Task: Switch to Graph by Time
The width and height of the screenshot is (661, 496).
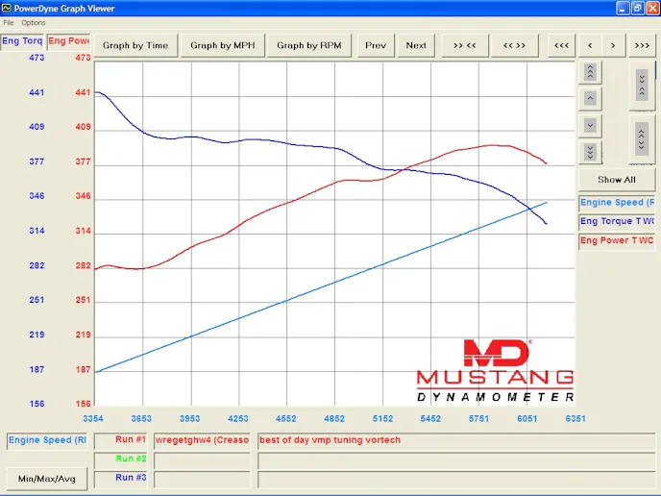Action: pyautogui.click(x=135, y=45)
